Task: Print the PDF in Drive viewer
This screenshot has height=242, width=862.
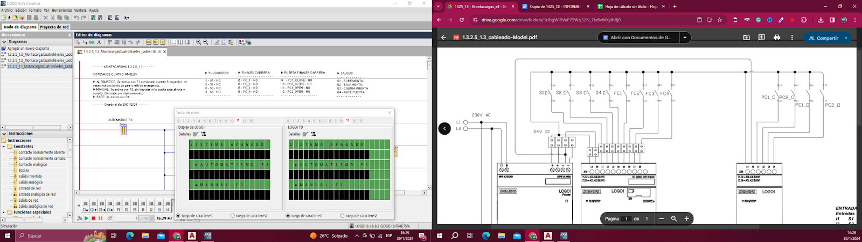Action: click(x=776, y=38)
